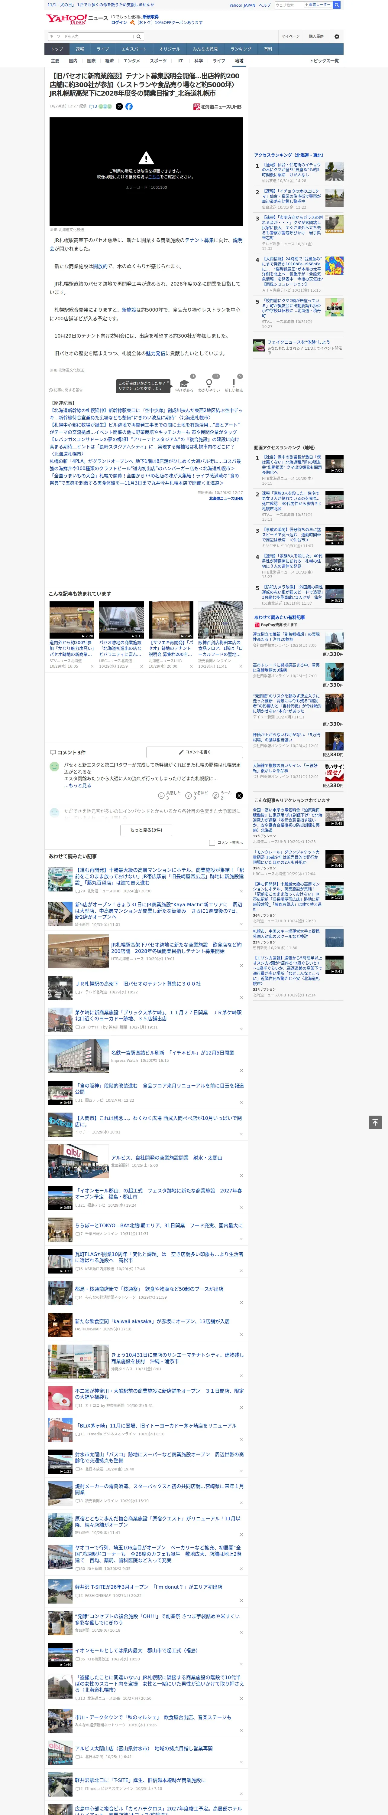Image resolution: width=388 pixels, height=1815 pixels.
Task: Open access ranking item 1 仙台住宅街のイチョウ
Action: [292, 170]
